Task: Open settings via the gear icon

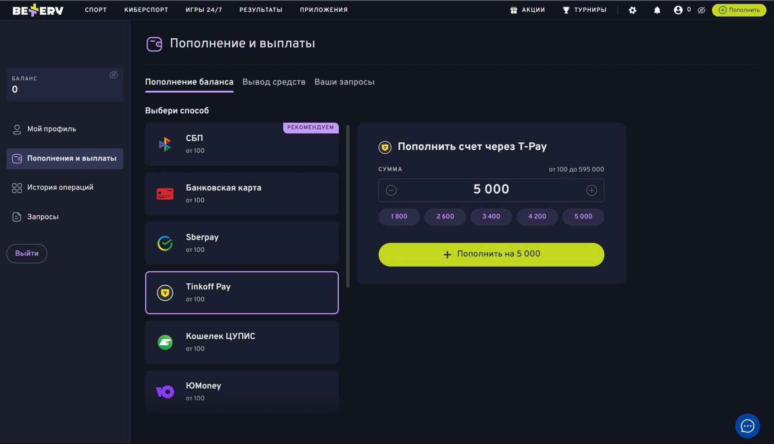Action: pyautogui.click(x=633, y=10)
